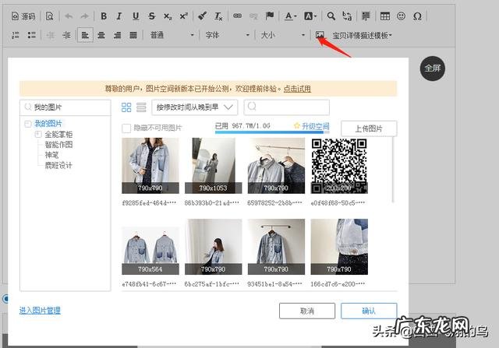Screen dimensions: 499x348
Task: Toggle strikethrough formatting
Action: click(x=152, y=16)
